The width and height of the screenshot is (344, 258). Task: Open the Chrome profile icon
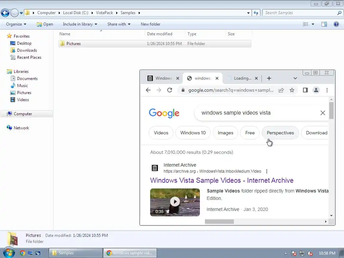316,90
